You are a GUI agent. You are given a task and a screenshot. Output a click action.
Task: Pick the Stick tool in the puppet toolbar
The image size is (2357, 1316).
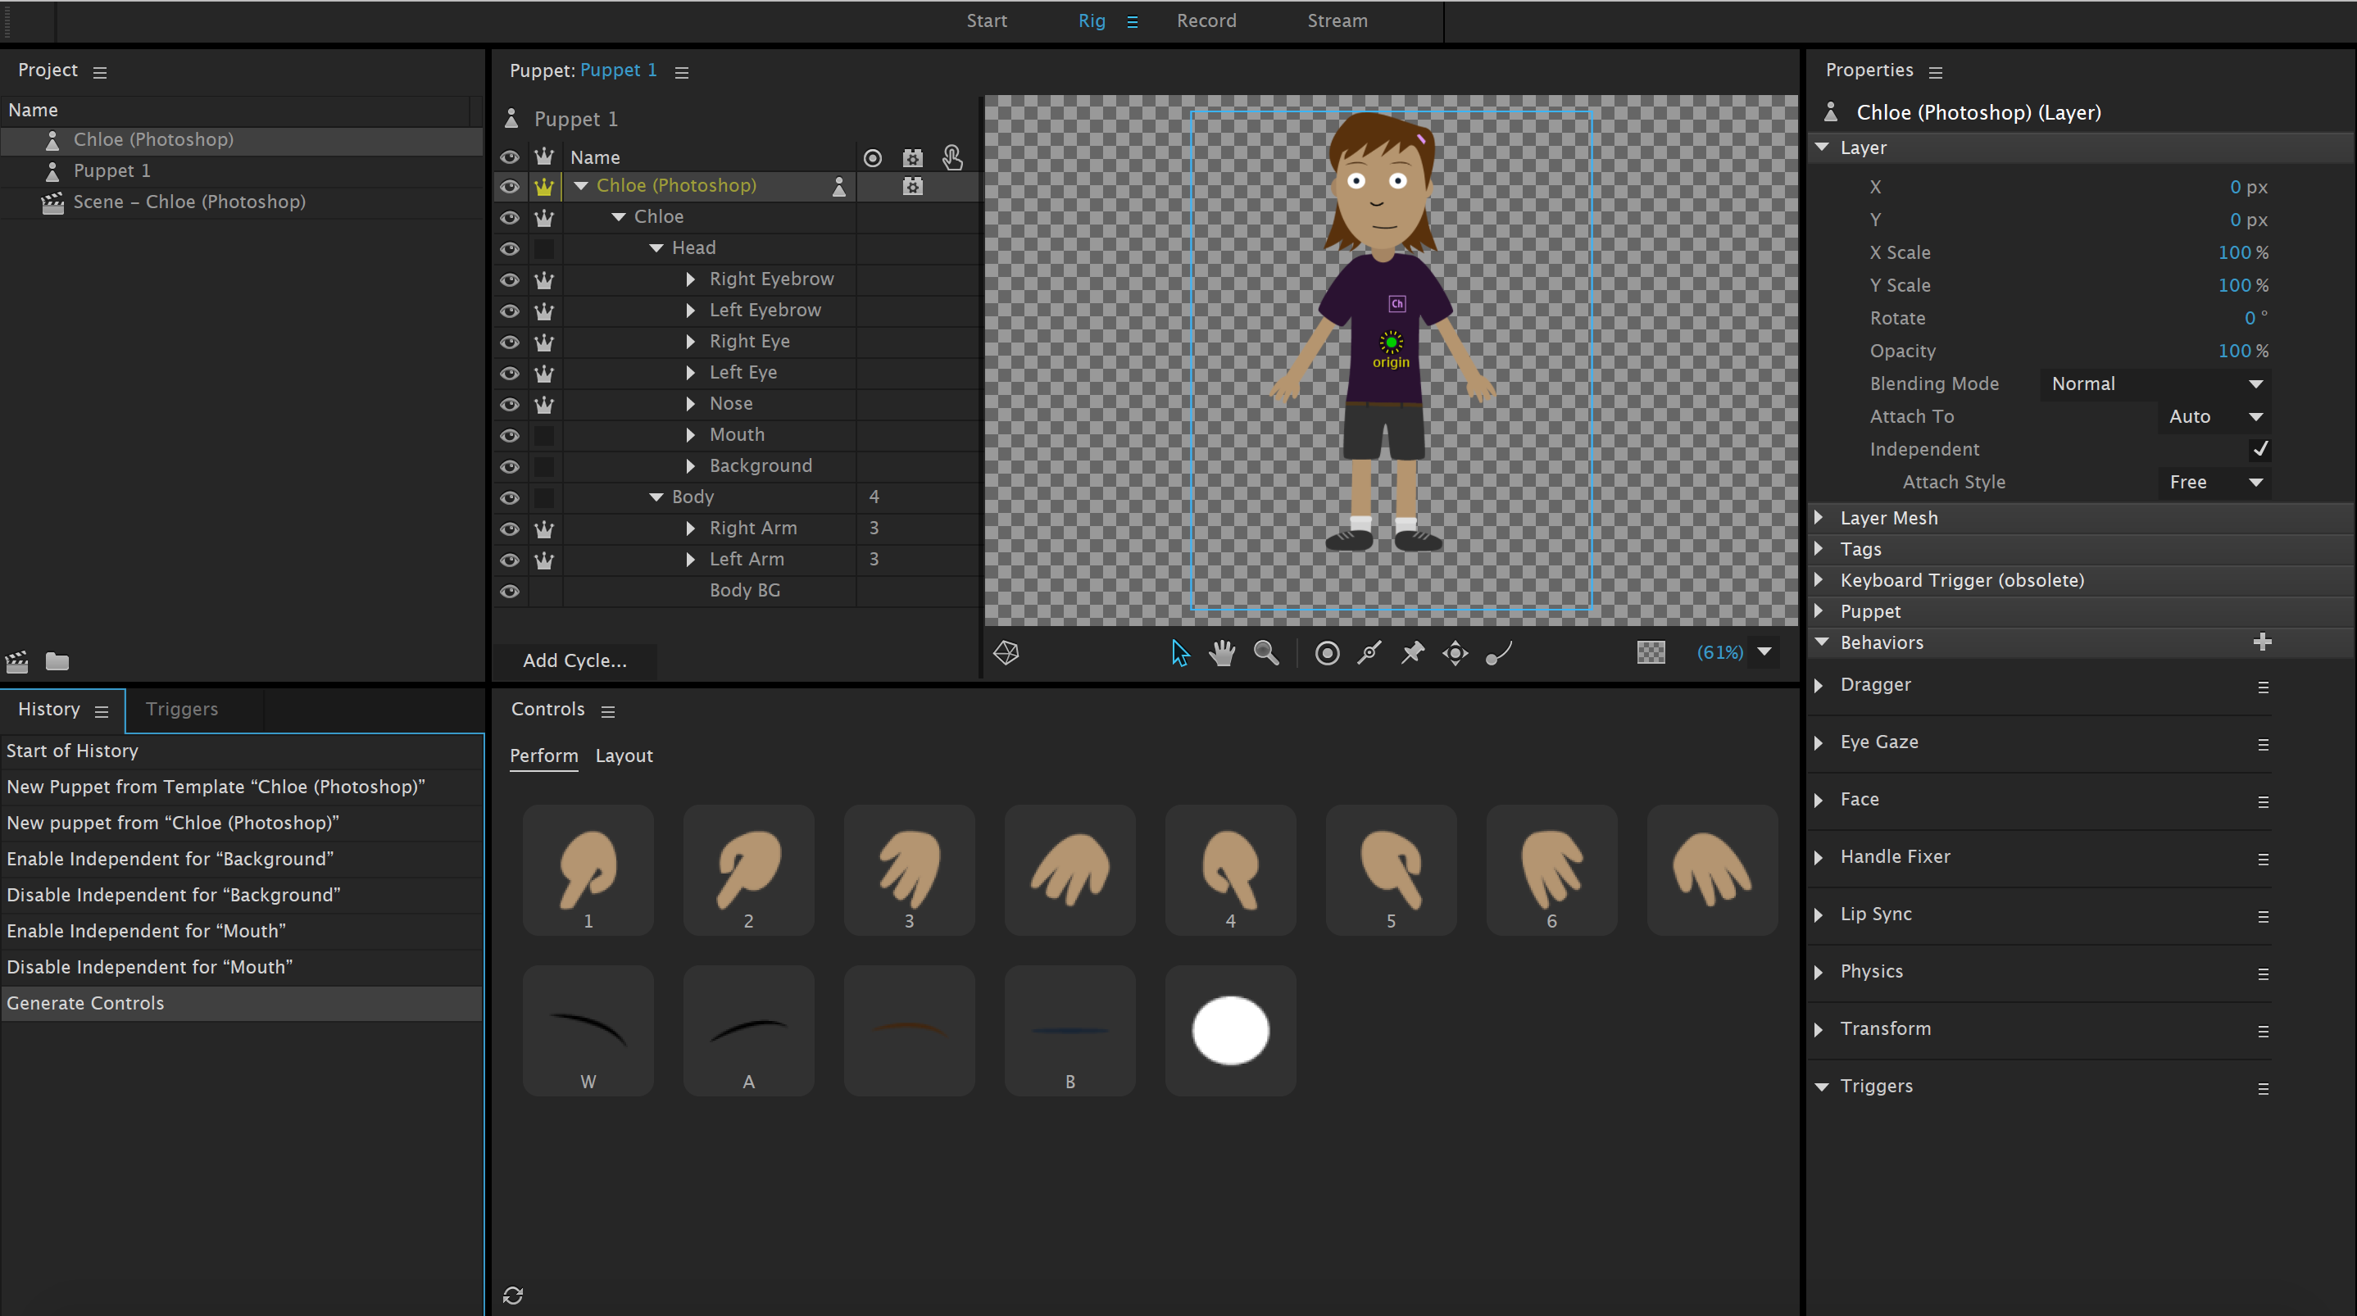1369,652
